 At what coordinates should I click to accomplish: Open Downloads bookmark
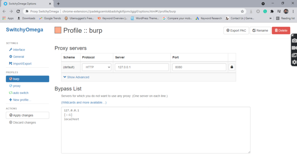point(26,18)
